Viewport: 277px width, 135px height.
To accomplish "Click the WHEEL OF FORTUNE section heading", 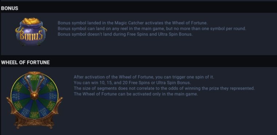I will tap(26, 63).
